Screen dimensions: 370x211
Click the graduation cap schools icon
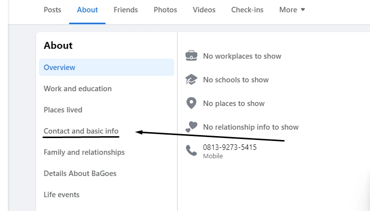coord(191,79)
